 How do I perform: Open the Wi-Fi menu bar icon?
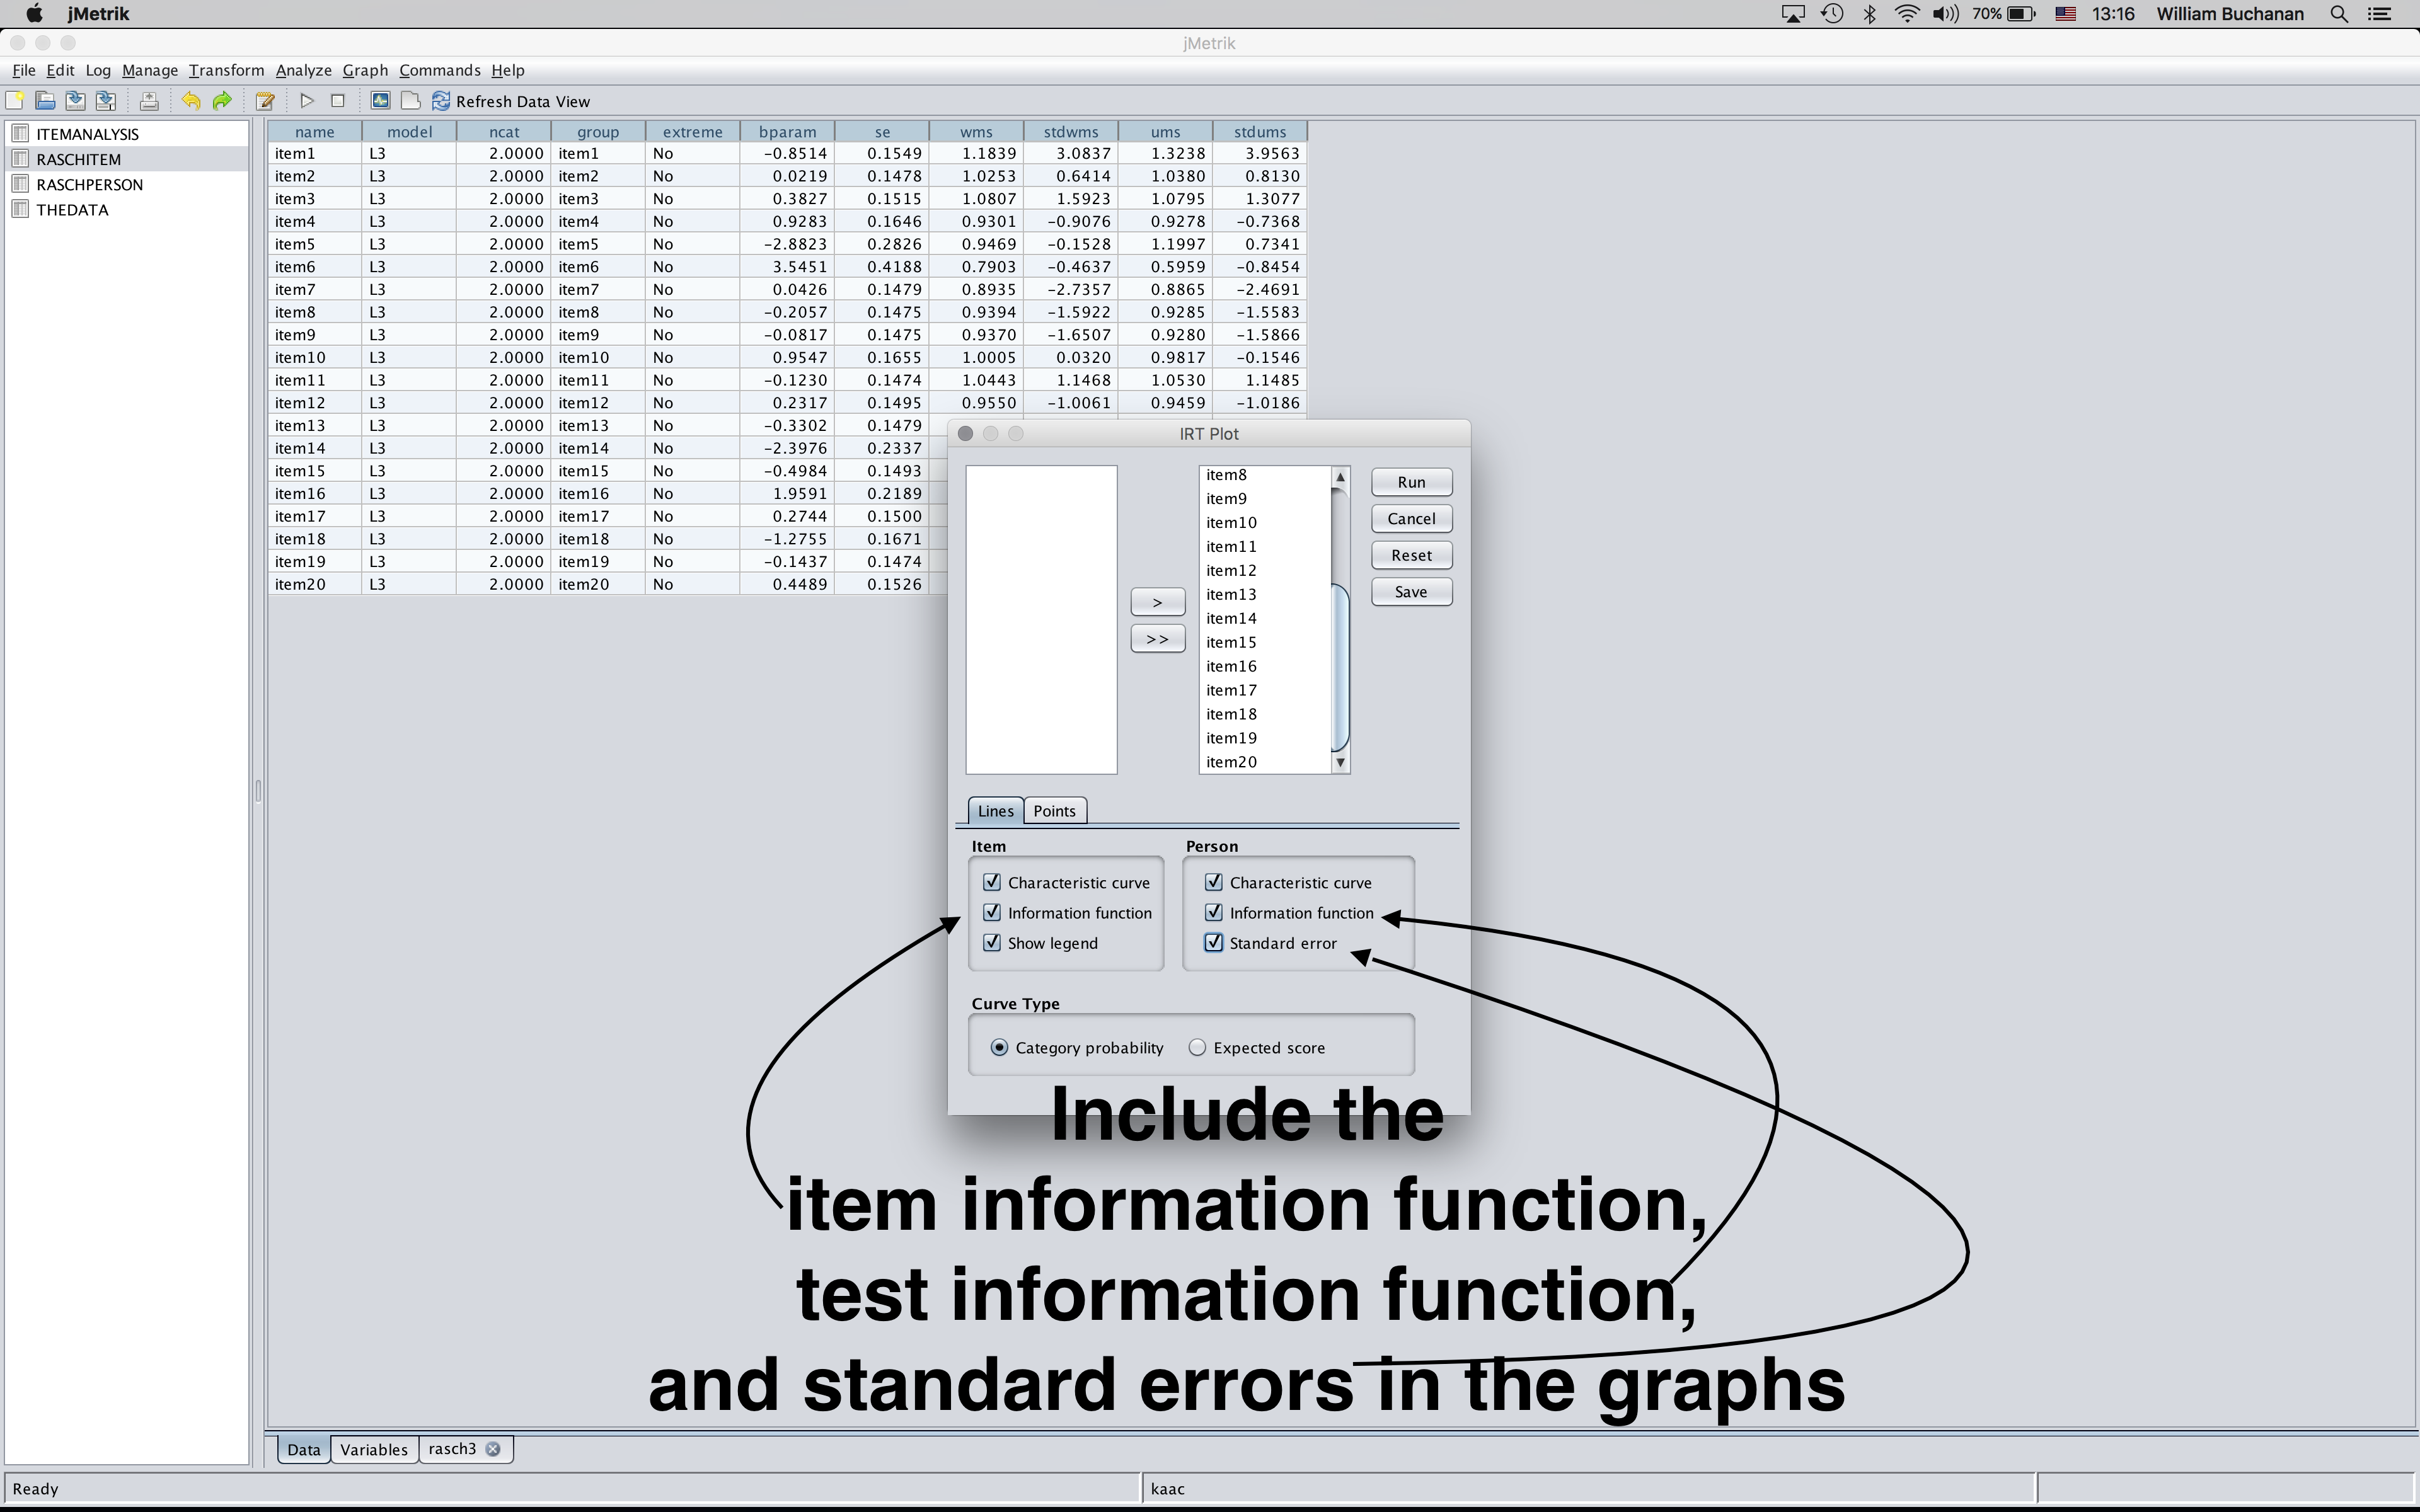1907,14
